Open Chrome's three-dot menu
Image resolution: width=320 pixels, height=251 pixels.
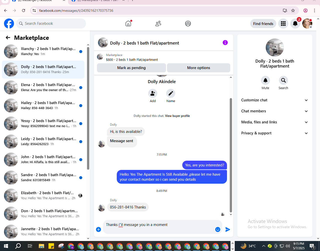coord(314,11)
